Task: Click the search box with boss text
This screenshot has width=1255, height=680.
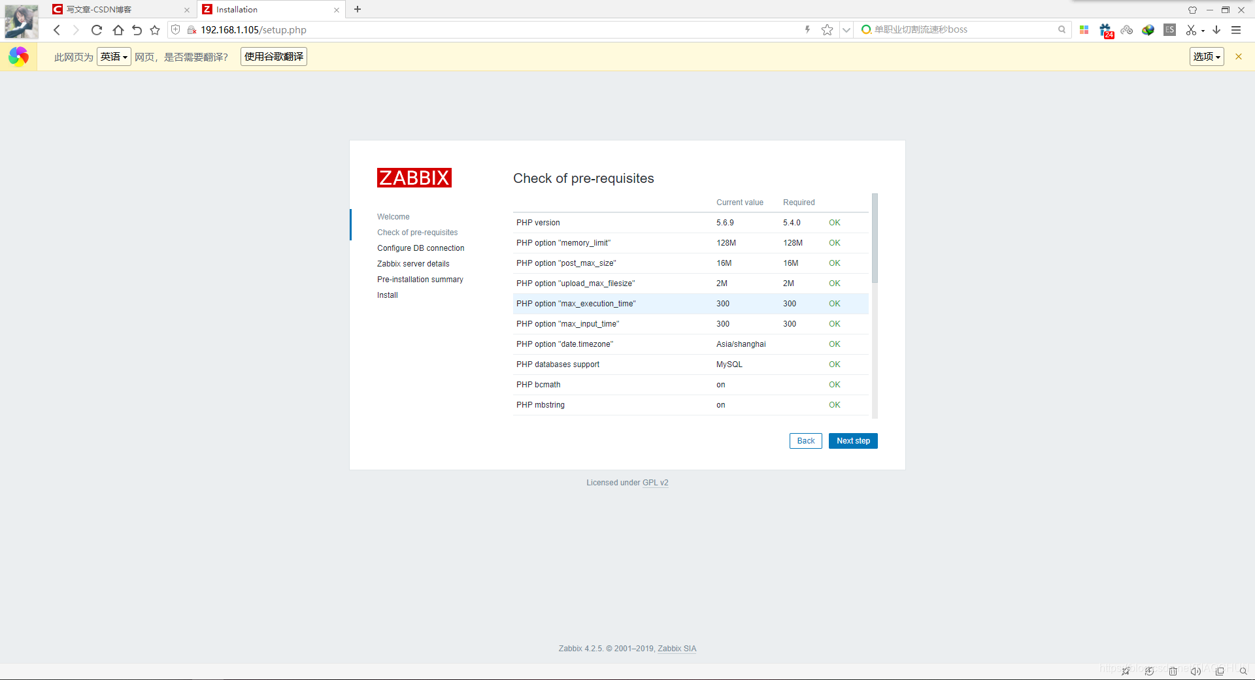Action: coord(961,29)
